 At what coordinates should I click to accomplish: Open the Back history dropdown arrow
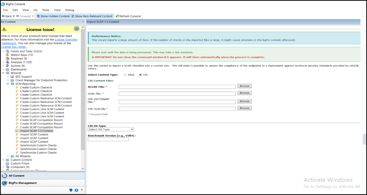pyautogui.click(x=14, y=16)
